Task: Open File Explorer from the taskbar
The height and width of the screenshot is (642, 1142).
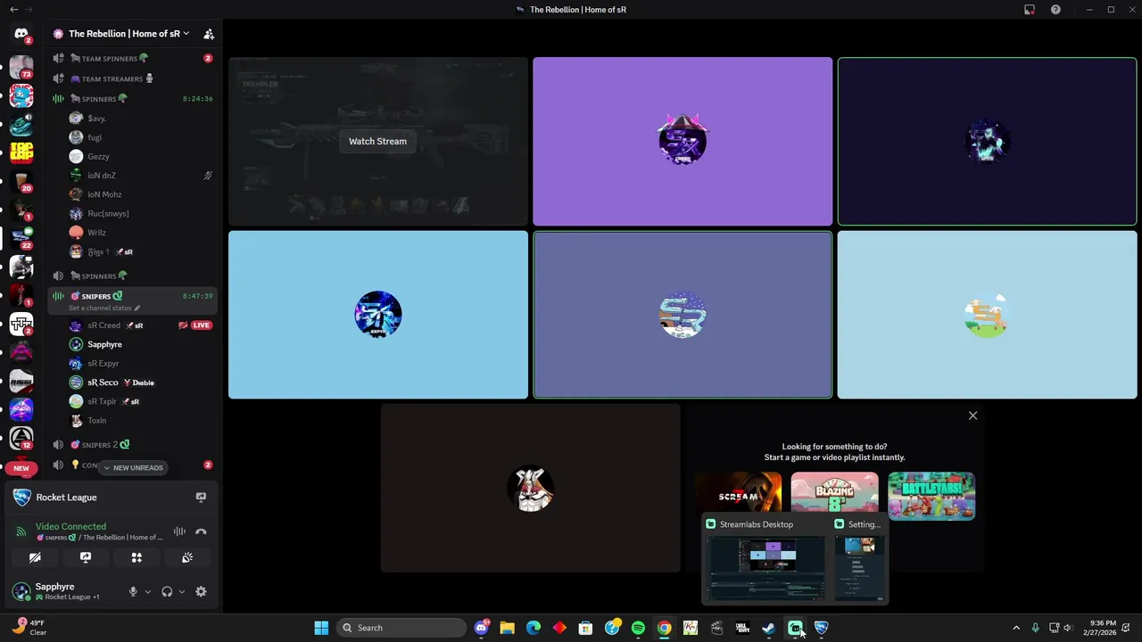Action: (507, 628)
